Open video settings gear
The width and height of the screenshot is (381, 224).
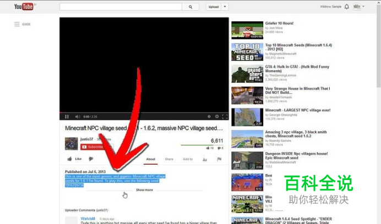(217, 116)
